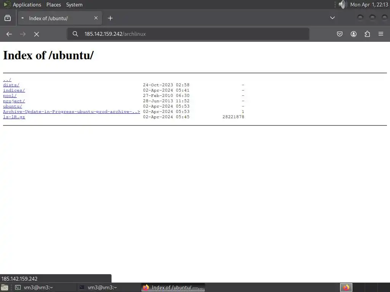This screenshot has height=292, width=390.
Task: Click the search magnifier in the address bar
Action: (75, 34)
